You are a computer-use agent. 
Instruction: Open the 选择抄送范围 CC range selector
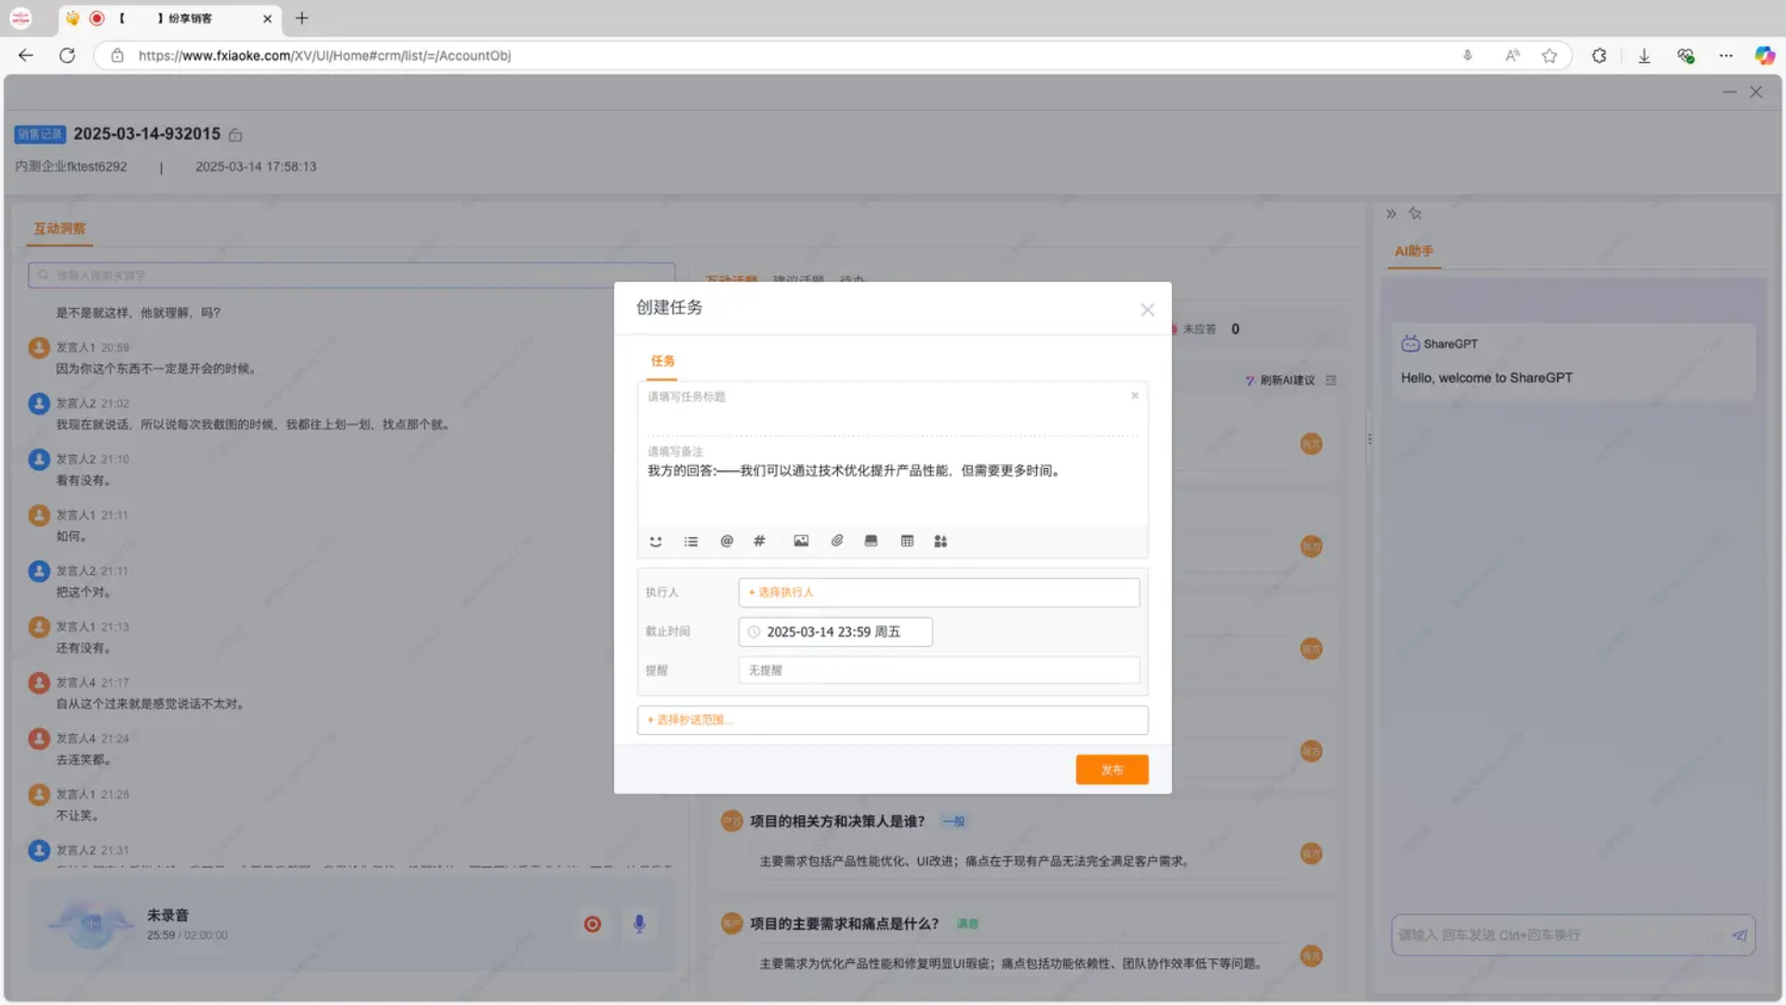tap(891, 720)
